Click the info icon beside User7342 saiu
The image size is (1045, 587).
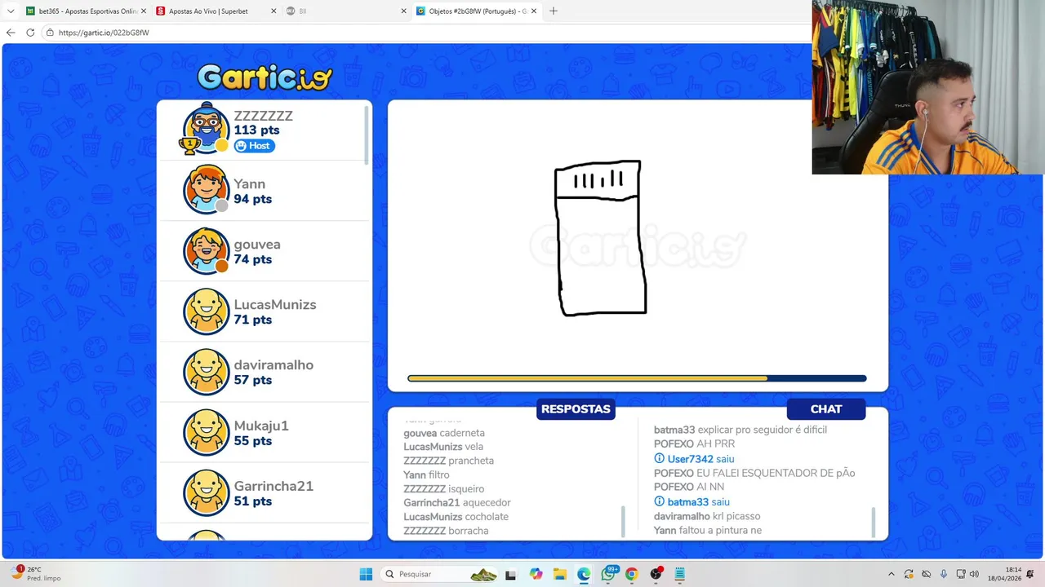pyautogui.click(x=659, y=459)
